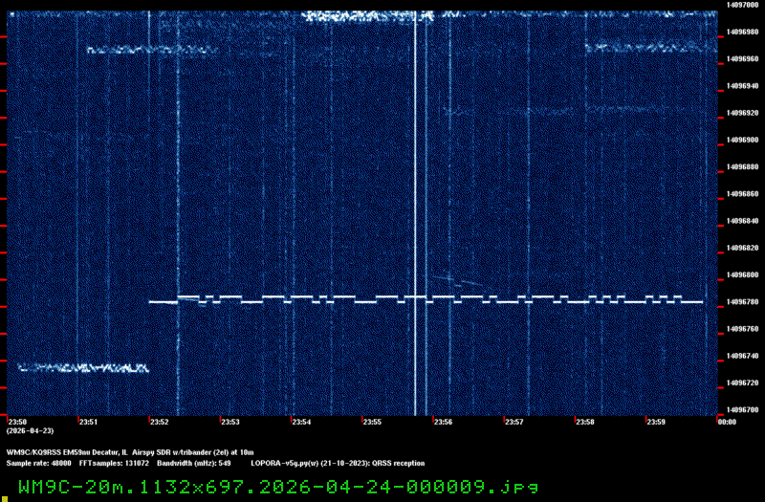This screenshot has width=765, height=502.
Task: Click the (2026-04-23) date label
Action: 30,431
